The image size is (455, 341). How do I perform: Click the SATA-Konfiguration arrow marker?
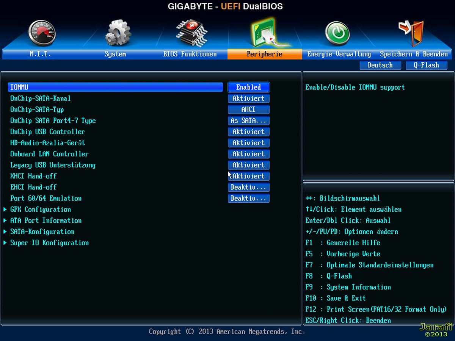5,232
